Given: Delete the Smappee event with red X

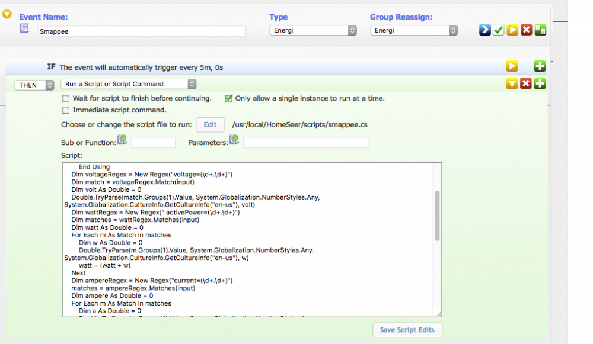Looking at the screenshot, I should point(526,30).
